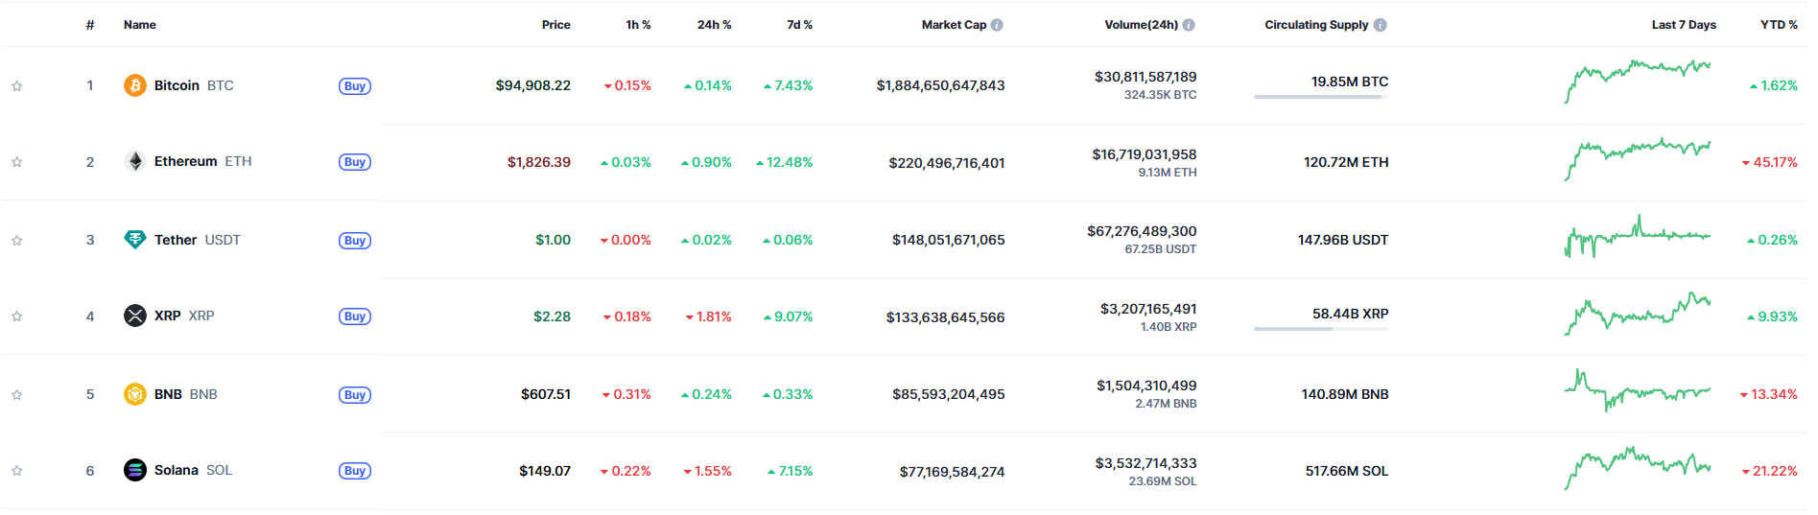Sort by YTD % column header

(1779, 25)
